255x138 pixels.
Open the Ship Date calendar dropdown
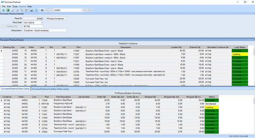pos(42,23)
